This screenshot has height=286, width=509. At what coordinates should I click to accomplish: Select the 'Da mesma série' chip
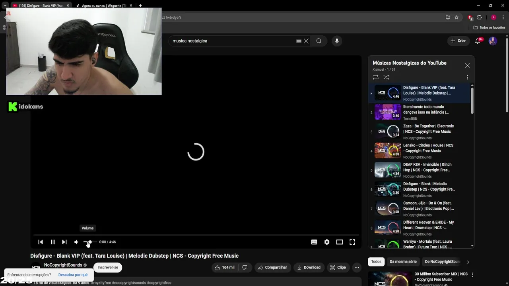click(403, 261)
